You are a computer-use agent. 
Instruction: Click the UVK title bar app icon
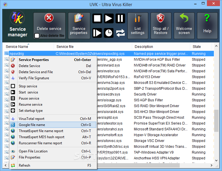click(5, 5)
